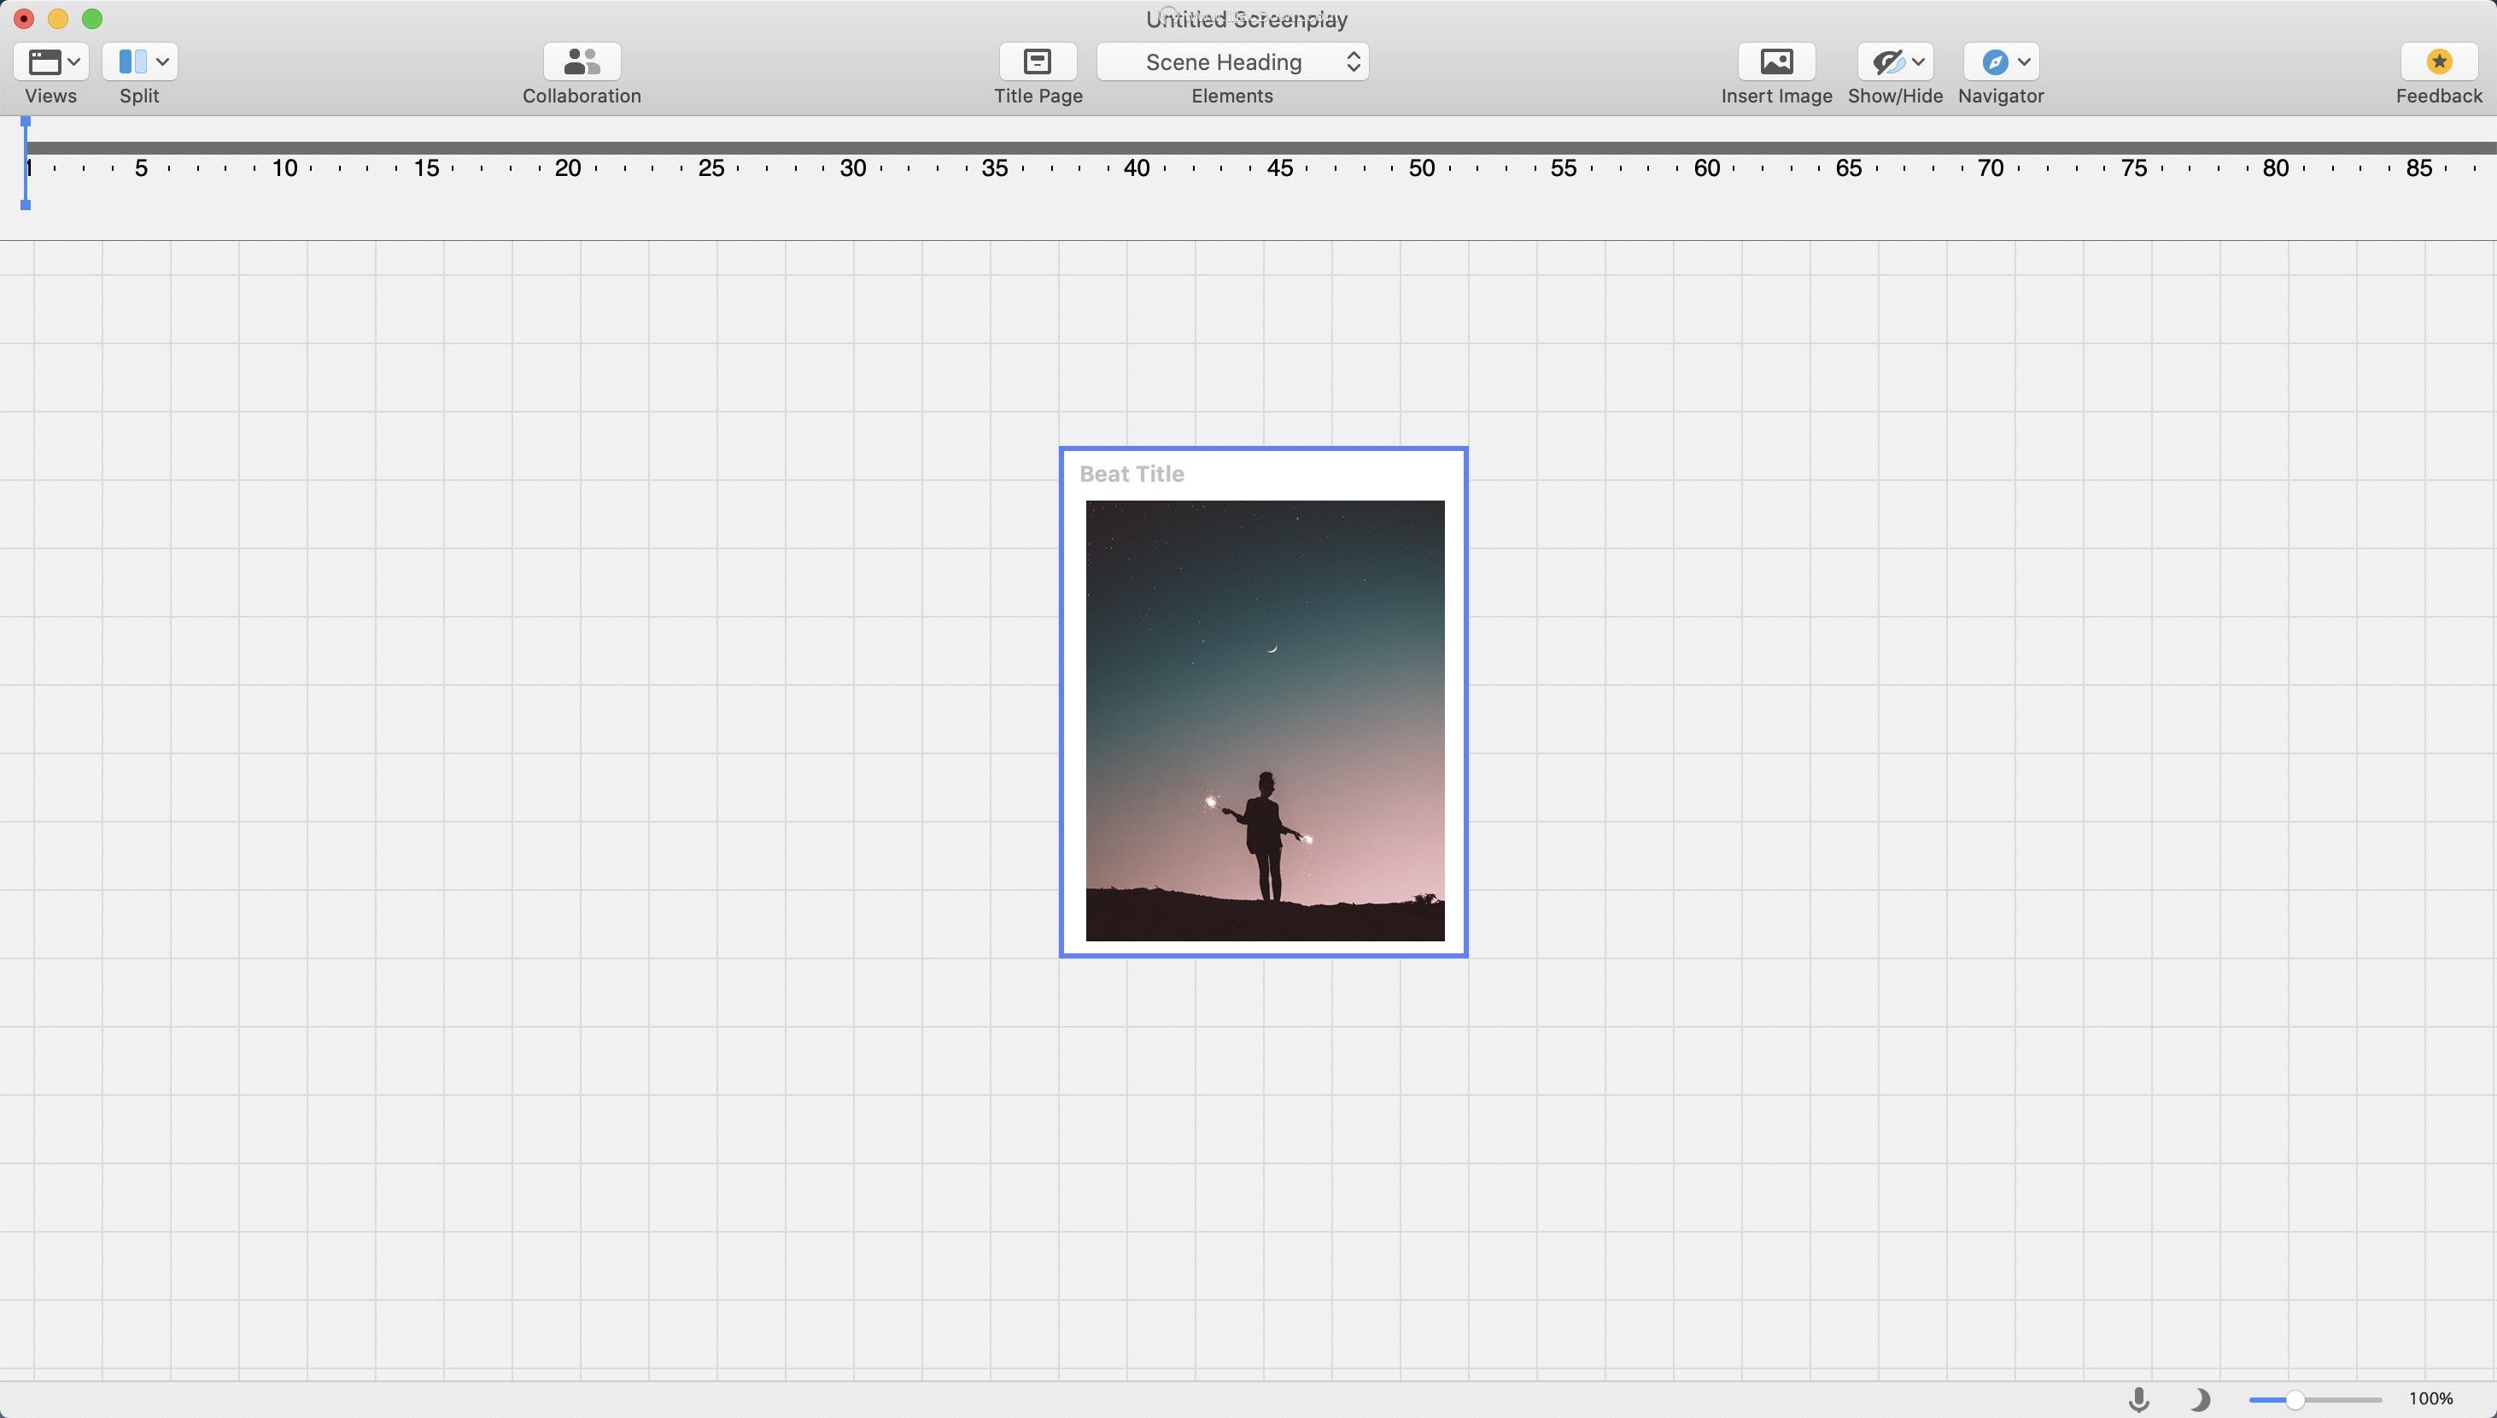This screenshot has height=1418, width=2497.
Task: Click page 40 on timeline ruler
Action: coord(1136,168)
